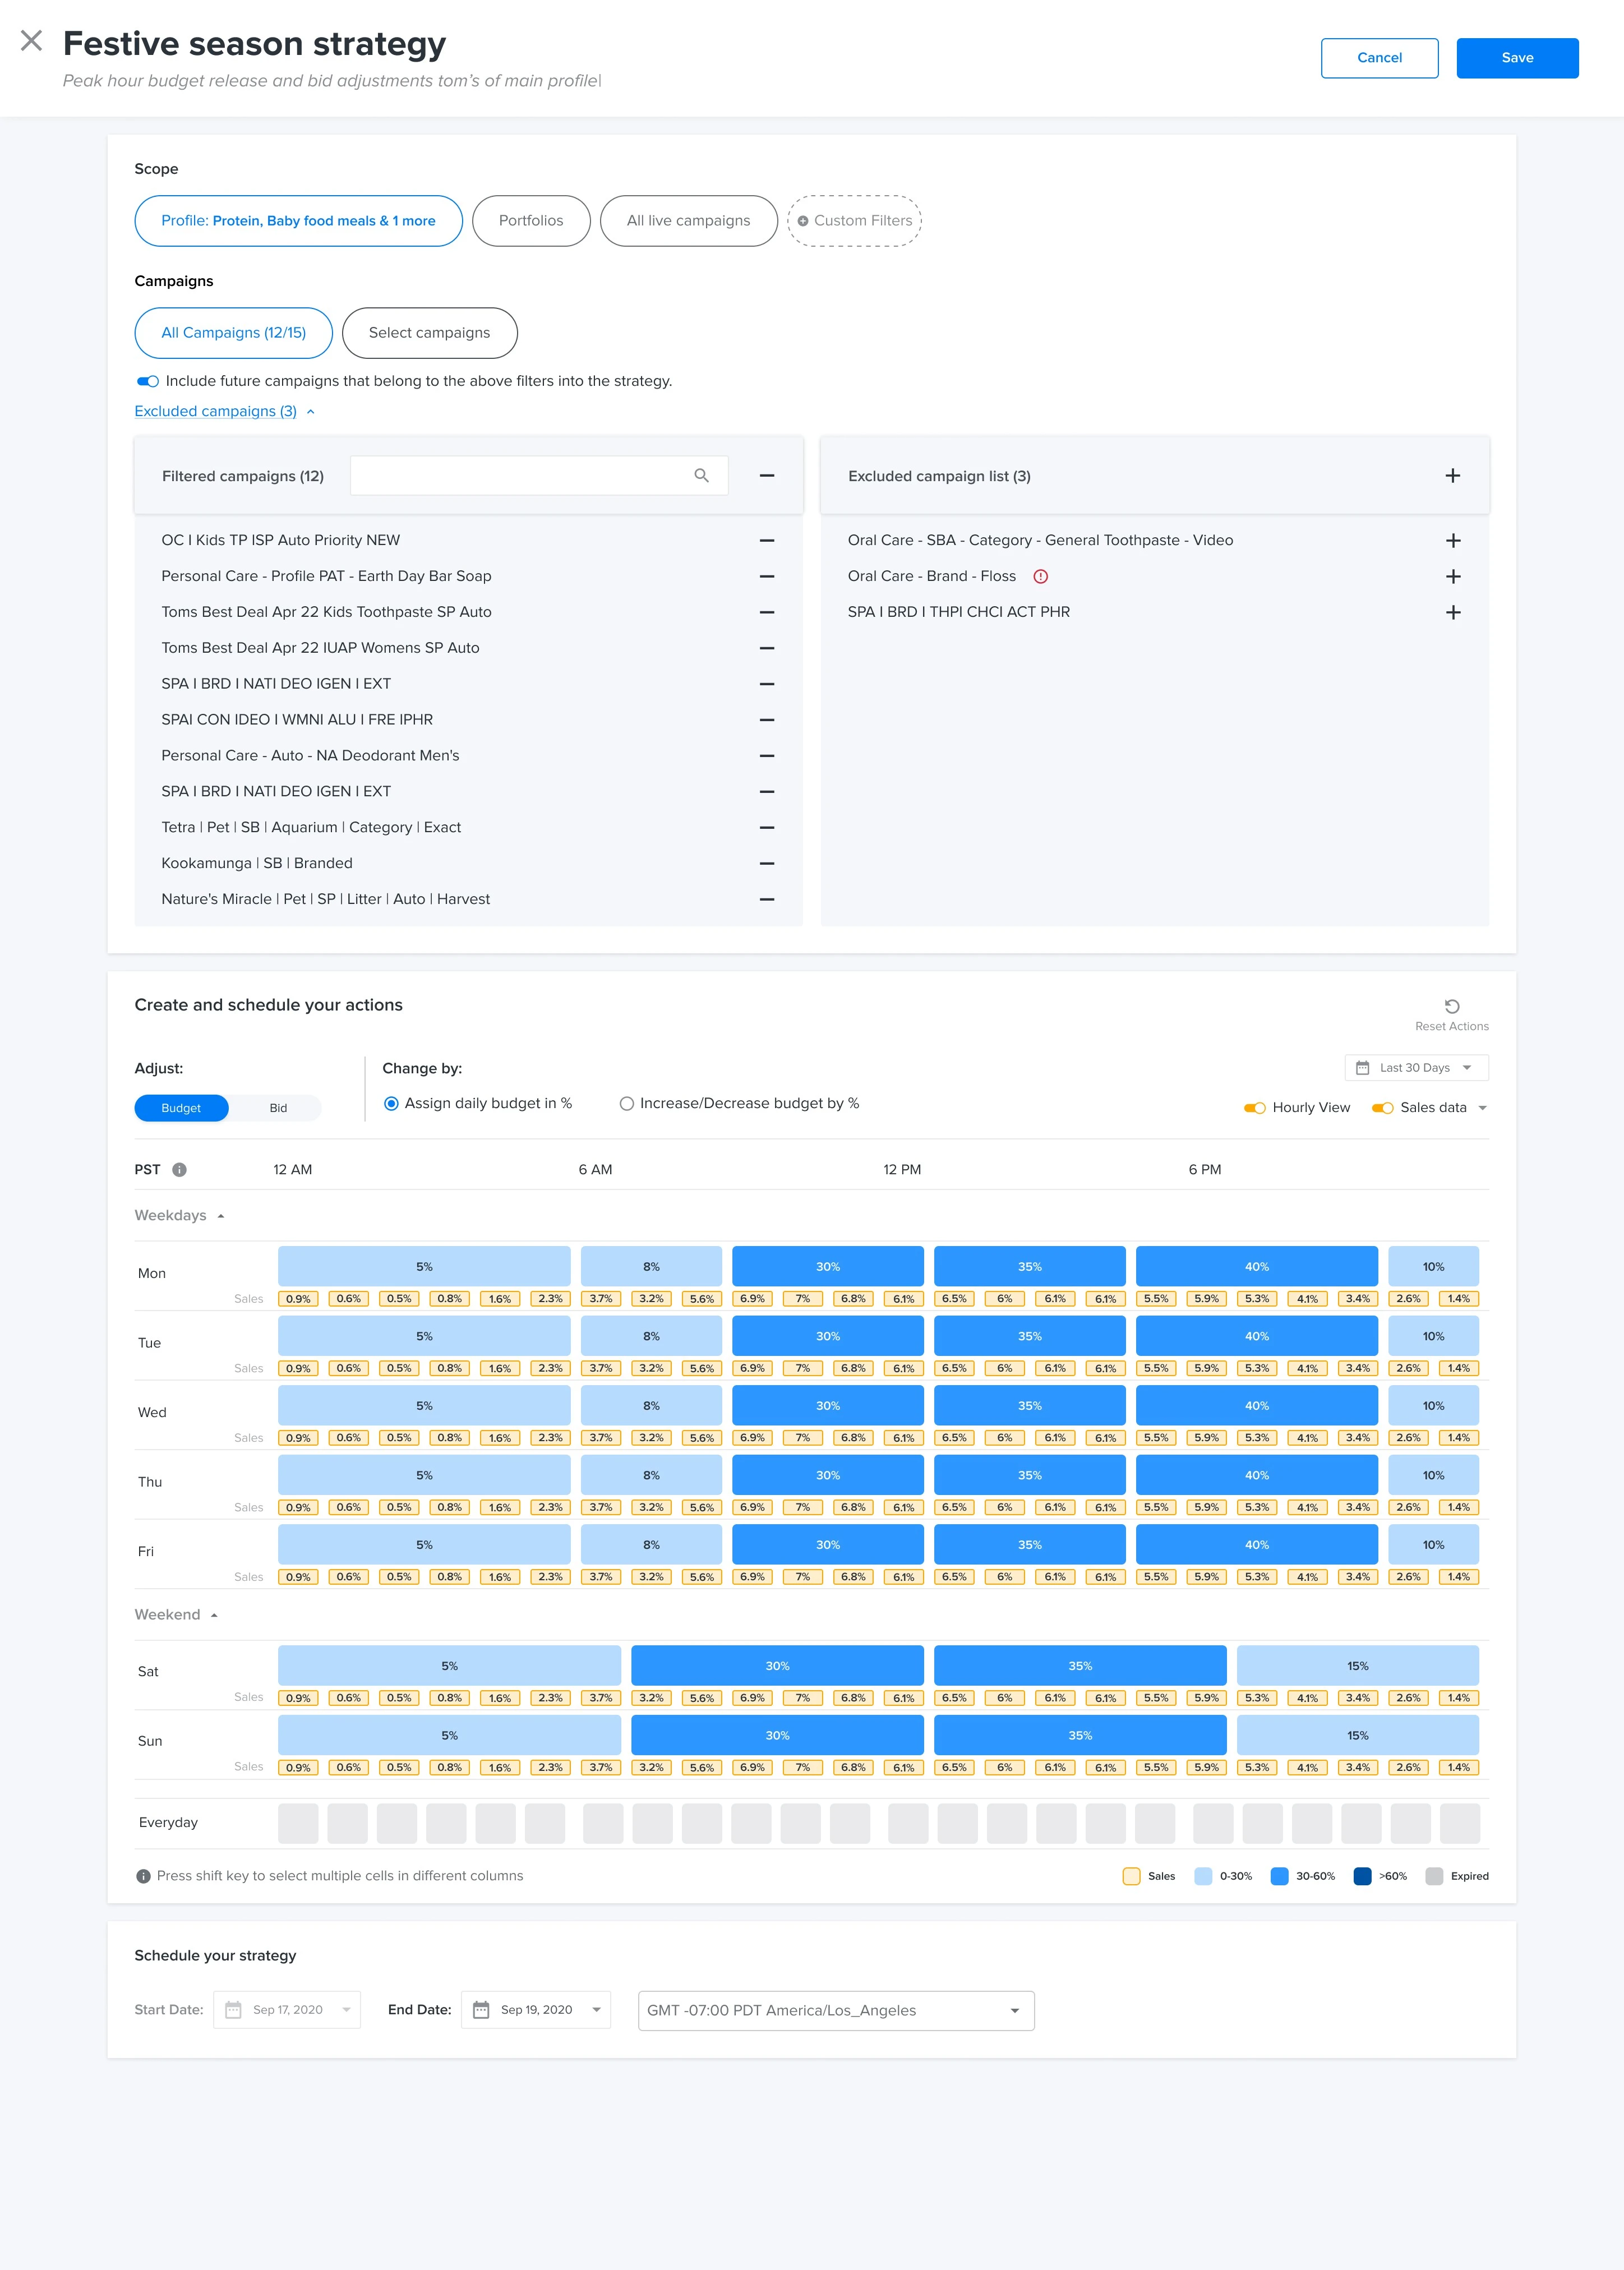Select Tuesday 10% budget block

1433,1336
